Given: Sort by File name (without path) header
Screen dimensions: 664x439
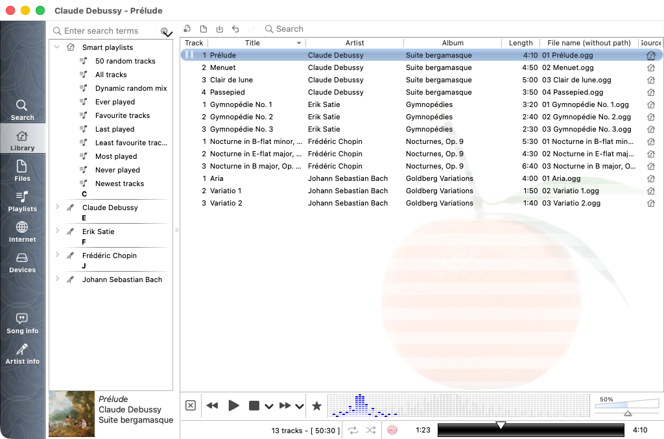Looking at the screenshot, I should click(589, 43).
